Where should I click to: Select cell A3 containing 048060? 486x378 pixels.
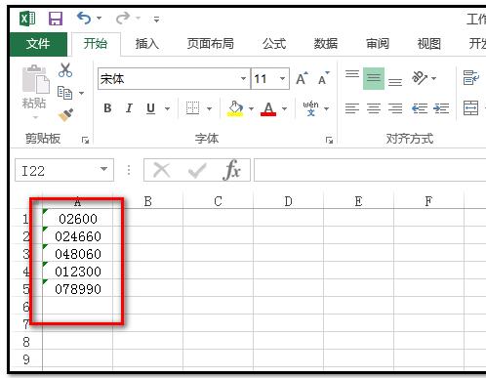[78, 253]
